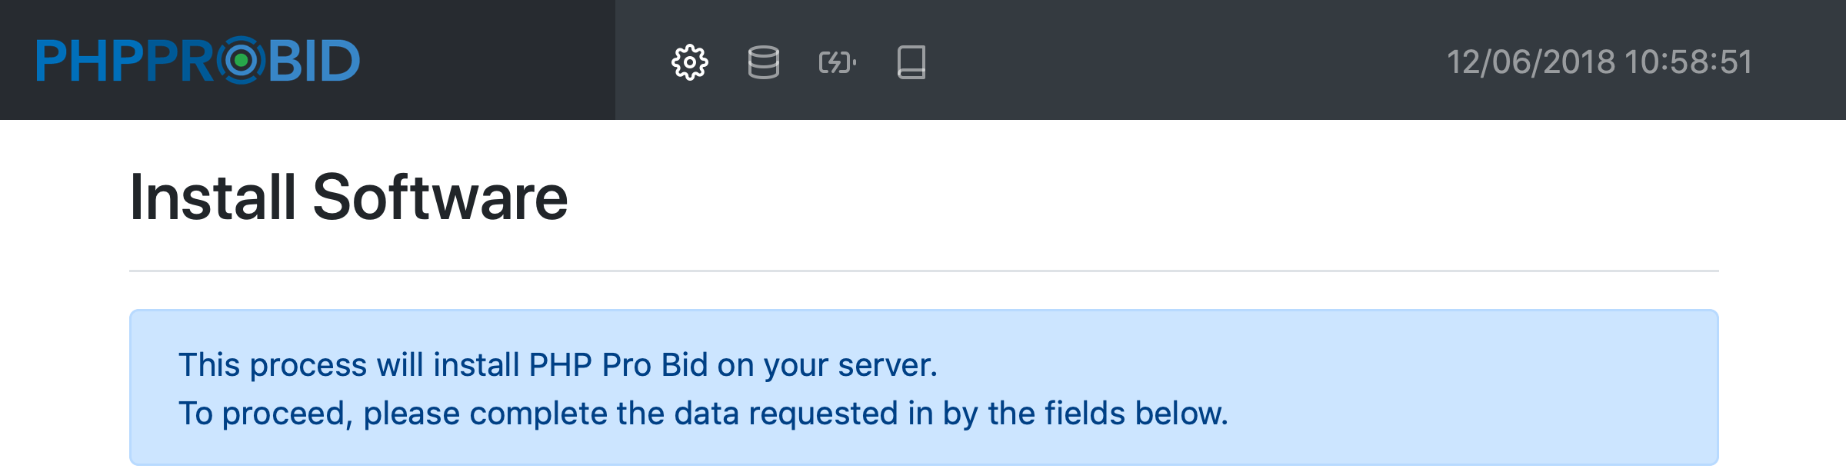The height and width of the screenshot is (472, 1846).
Task: Click the divider line below the heading
Action: (x=923, y=271)
